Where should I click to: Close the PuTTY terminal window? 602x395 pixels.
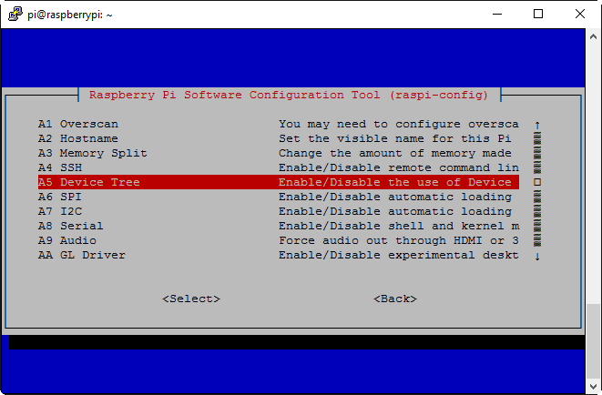pos(580,15)
